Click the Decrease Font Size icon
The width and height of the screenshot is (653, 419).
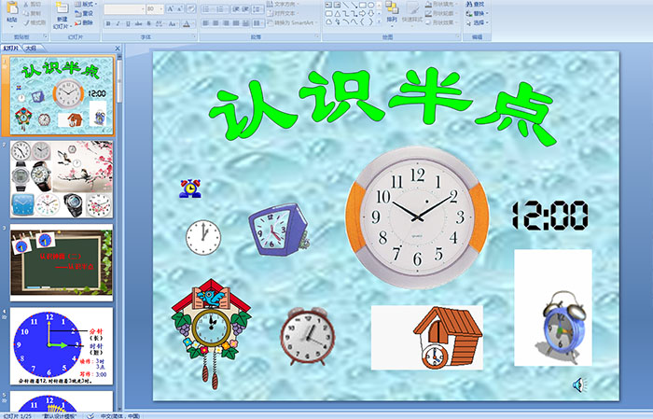(179, 8)
